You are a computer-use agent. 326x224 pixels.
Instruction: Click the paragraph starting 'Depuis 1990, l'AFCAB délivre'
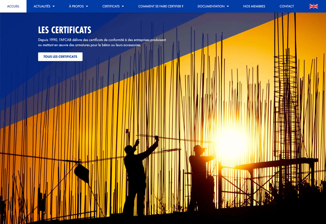pos(102,42)
